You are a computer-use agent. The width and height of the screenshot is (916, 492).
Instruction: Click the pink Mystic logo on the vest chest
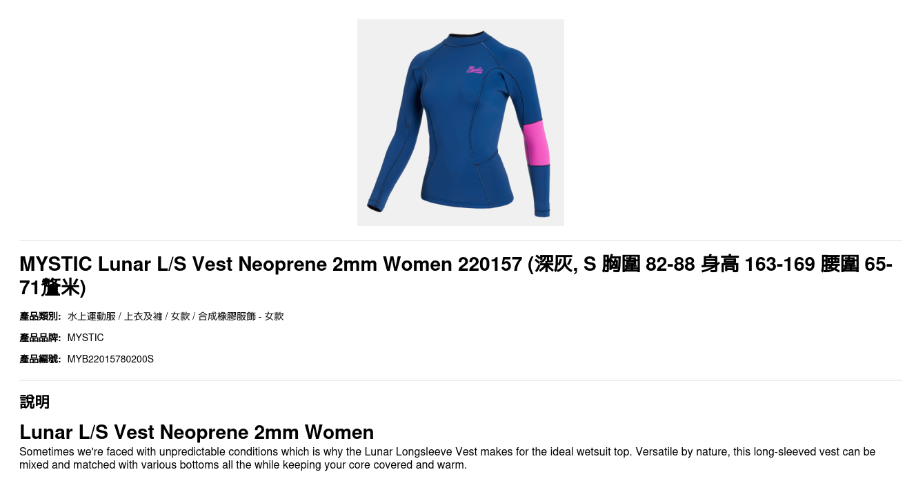(475, 69)
